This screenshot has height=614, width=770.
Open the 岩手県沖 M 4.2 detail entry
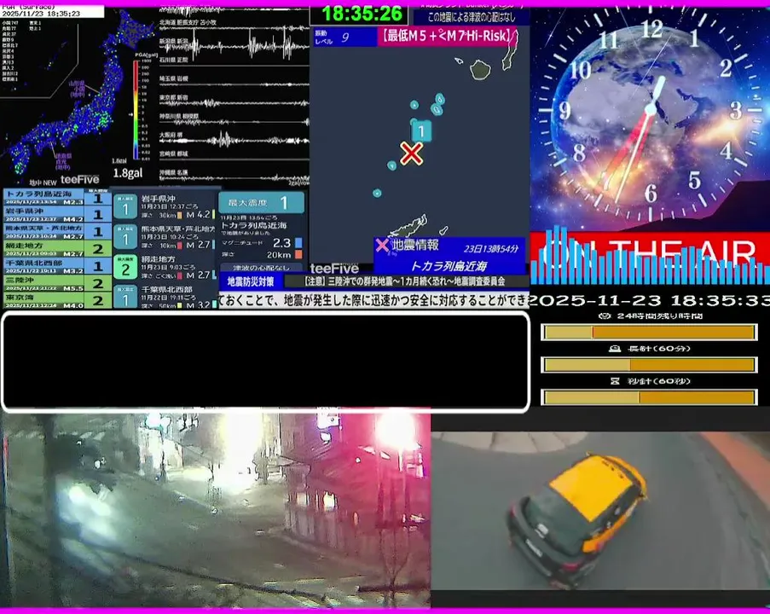coord(165,206)
